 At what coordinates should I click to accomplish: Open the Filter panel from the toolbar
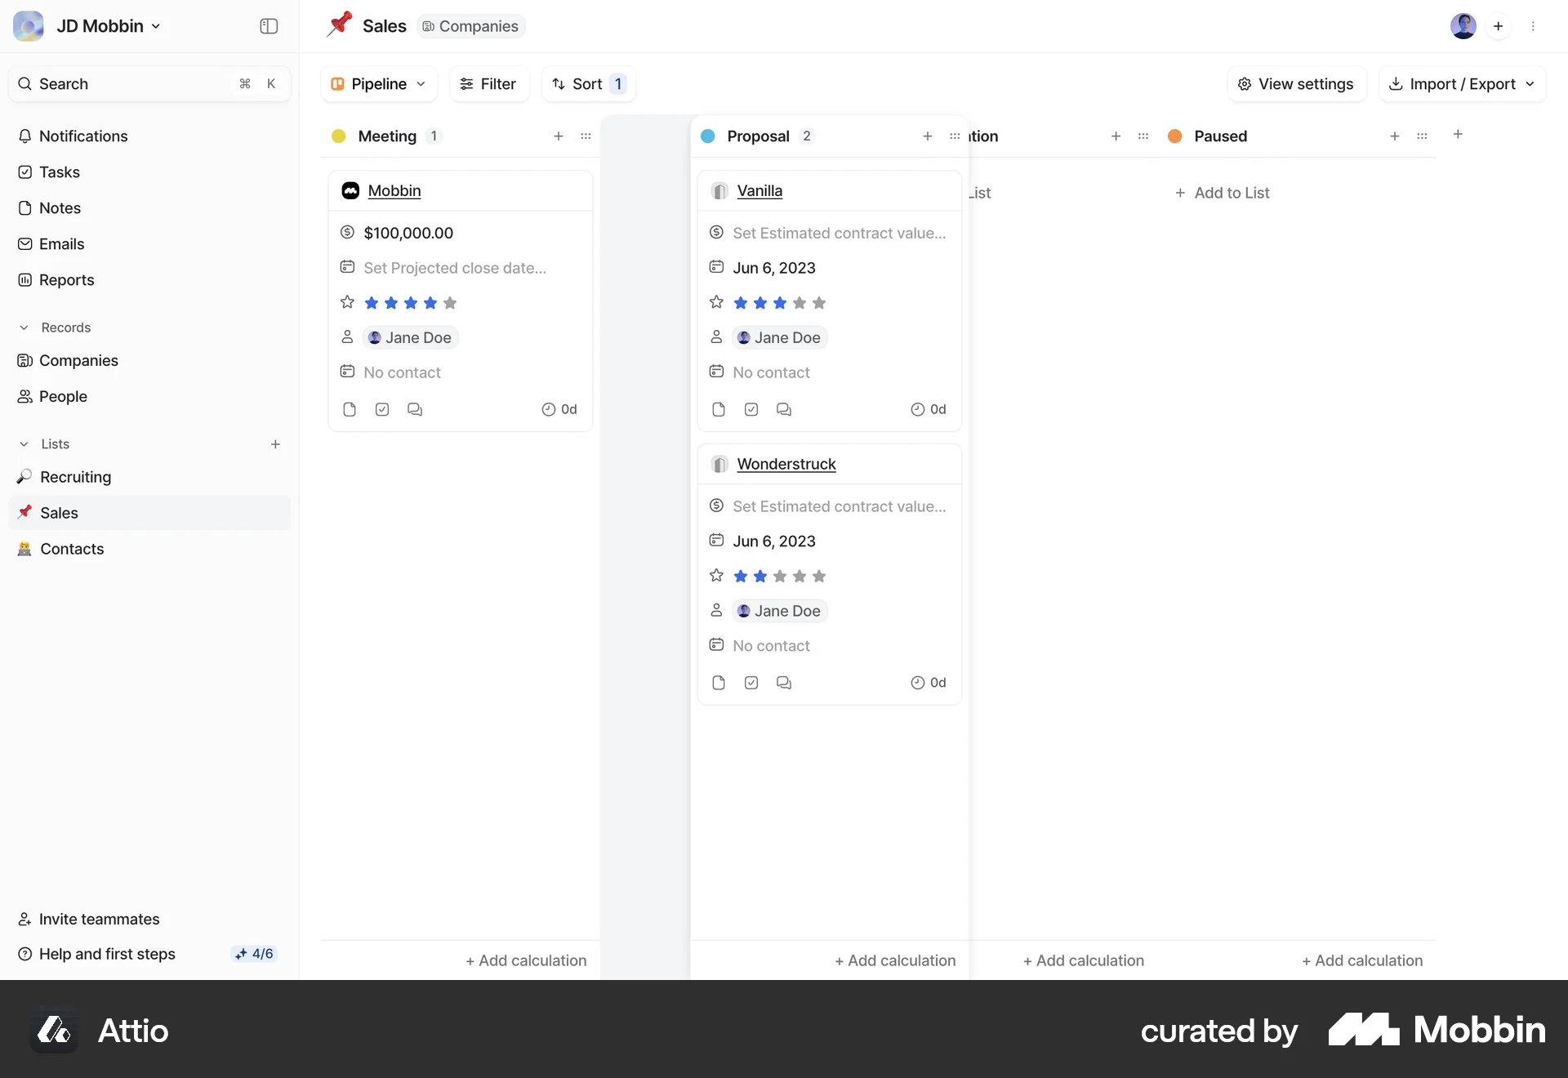488,83
